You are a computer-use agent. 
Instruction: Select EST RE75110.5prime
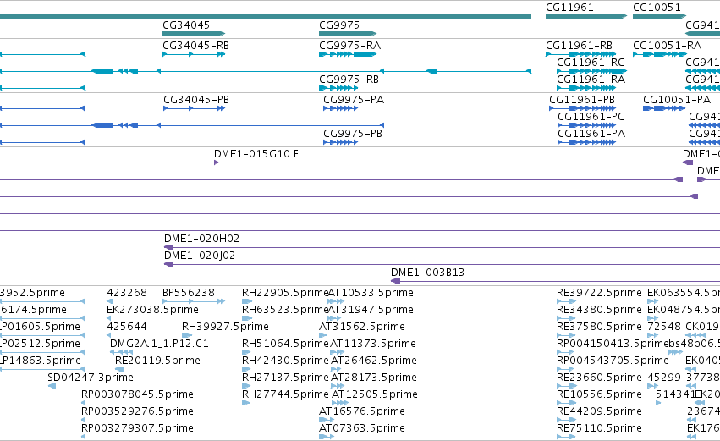coord(599,428)
